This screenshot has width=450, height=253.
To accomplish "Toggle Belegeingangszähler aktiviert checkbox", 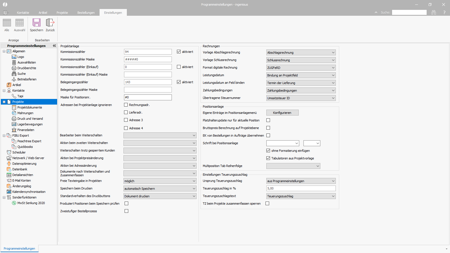I will (x=179, y=82).
